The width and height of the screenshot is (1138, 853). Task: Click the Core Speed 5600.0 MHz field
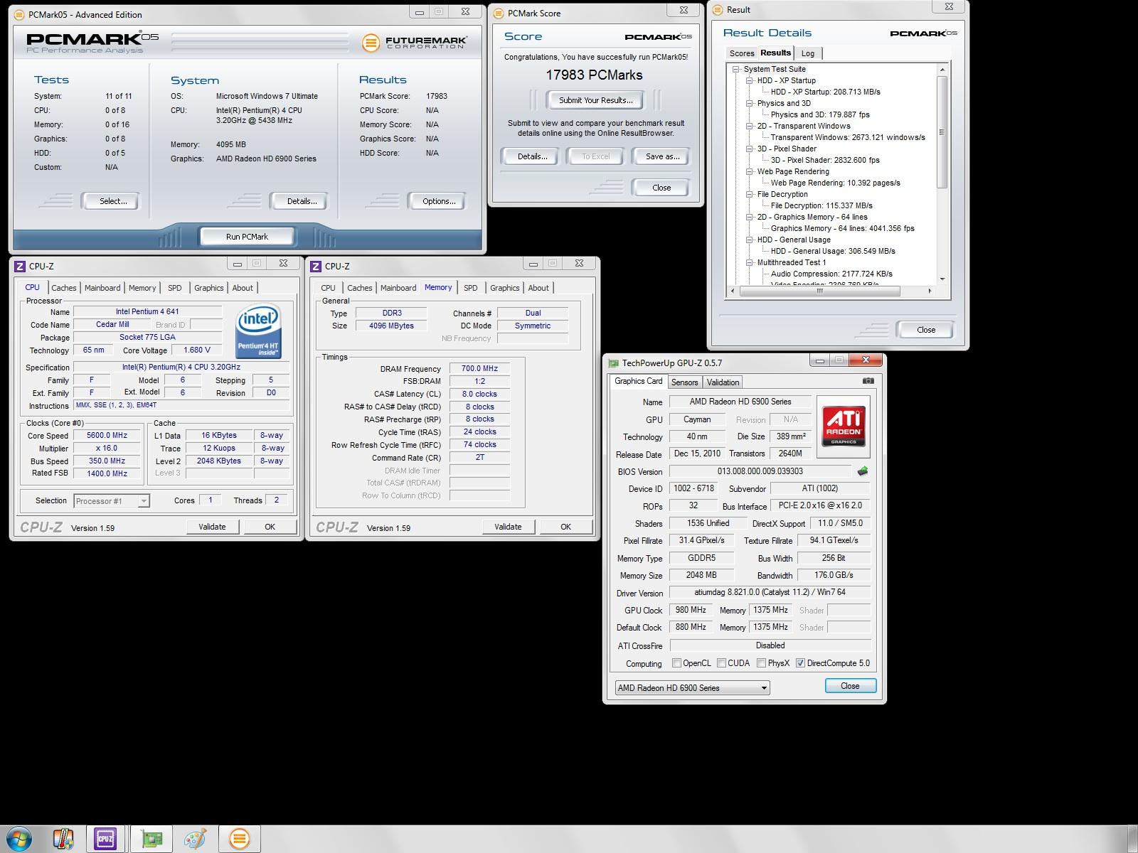107,436
